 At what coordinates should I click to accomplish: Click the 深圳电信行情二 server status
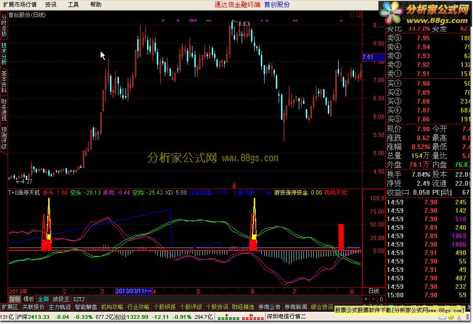(x=286, y=317)
